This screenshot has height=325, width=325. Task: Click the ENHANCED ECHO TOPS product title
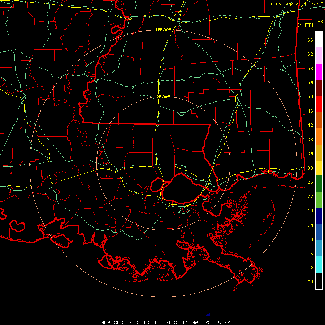click(x=127, y=322)
